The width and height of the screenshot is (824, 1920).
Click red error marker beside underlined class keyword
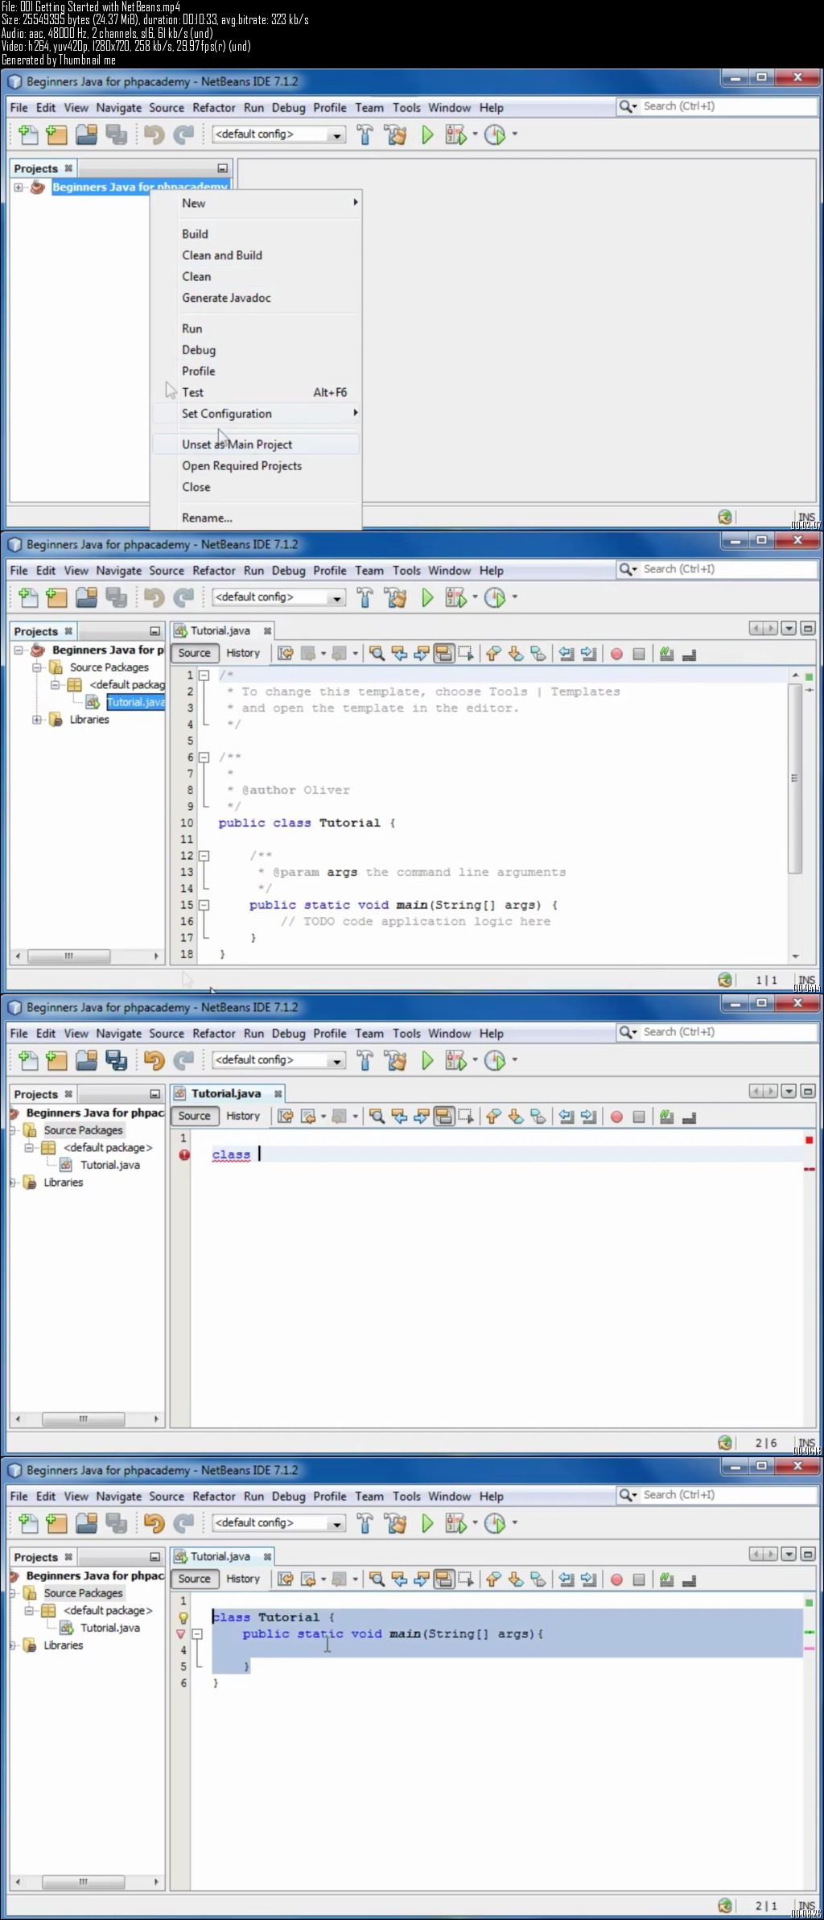point(184,1154)
